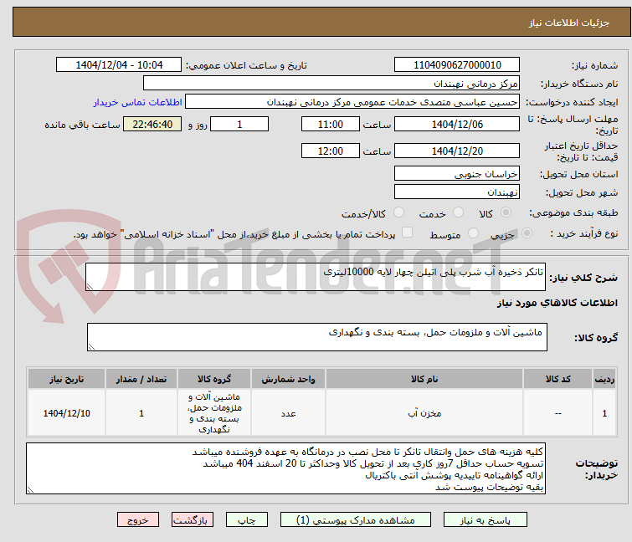Viewport: 632px width, 542px height.
Task: Click the تاریخ نیاز column header
Action: pyautogui.click(x=66, y=379)
